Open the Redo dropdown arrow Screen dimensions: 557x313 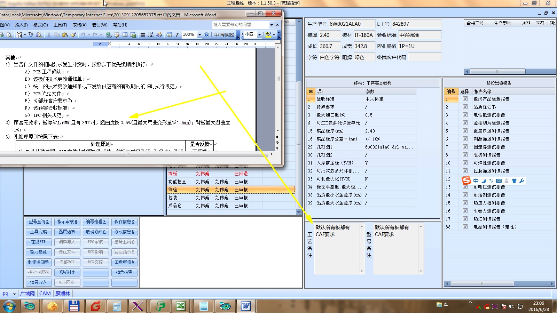pos(101,35)
